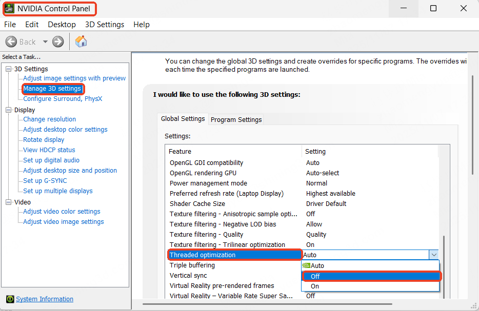Viewport: 479px width, 311px height.
Task: Select the Shader Cache Size row
Action: [x=303, y=203]
